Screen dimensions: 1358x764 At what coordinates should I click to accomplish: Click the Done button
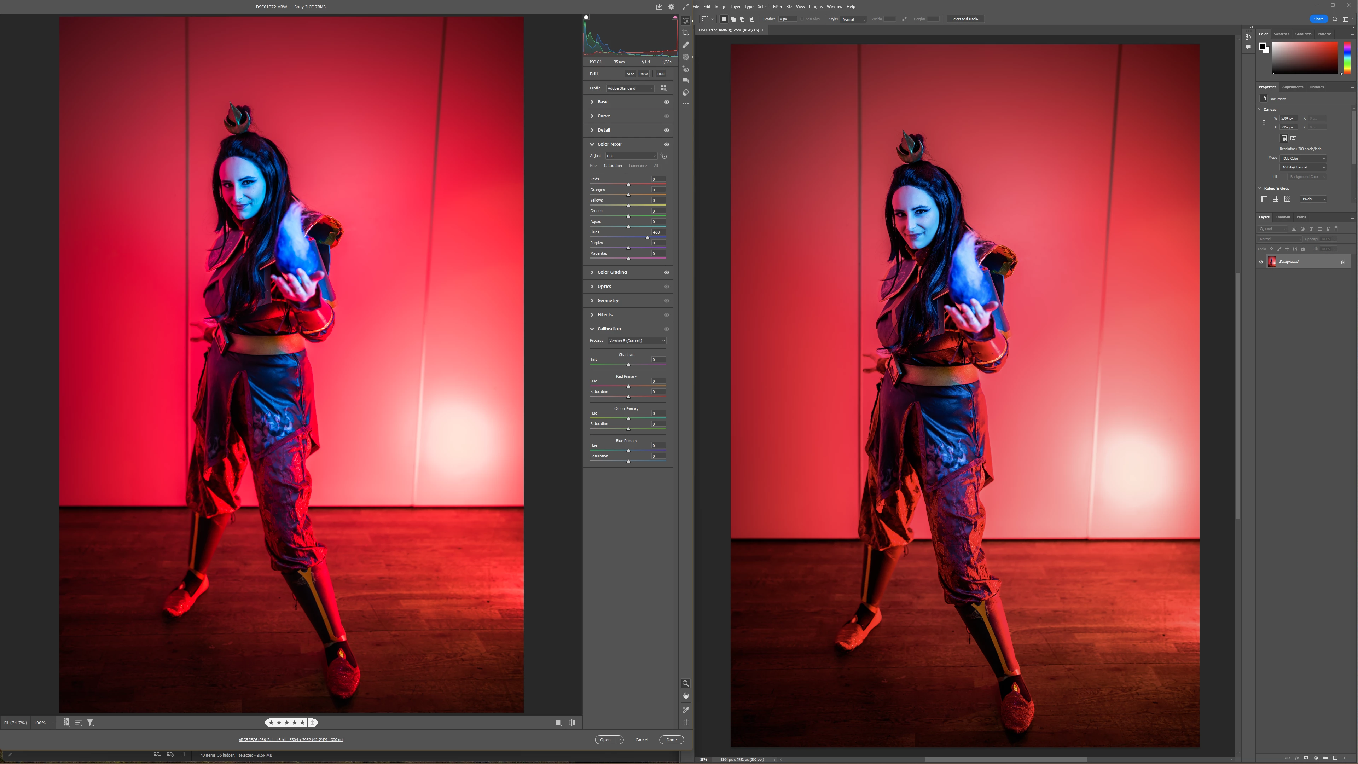pos(671,740)
